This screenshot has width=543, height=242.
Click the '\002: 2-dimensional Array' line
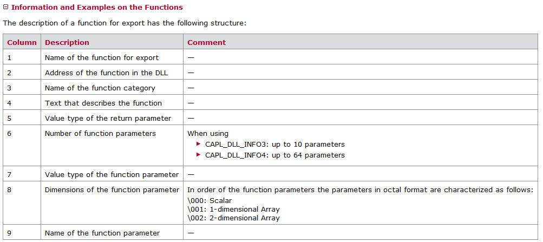pos(233,218)
